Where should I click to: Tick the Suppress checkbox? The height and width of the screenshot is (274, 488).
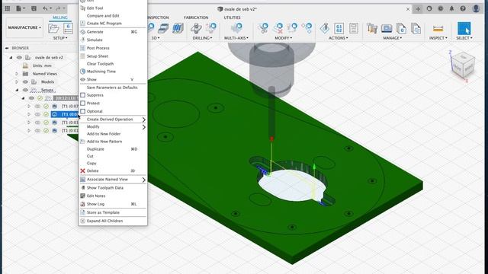83,95
